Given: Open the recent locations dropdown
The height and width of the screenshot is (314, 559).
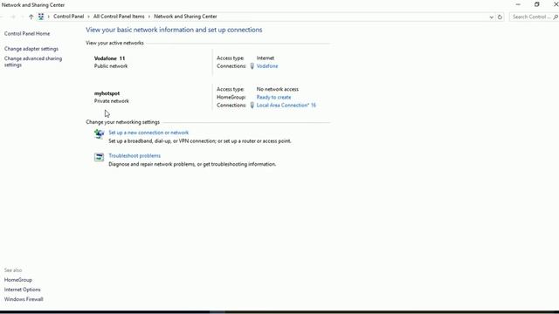Looking at the screenshot, I should click(22, 17).
